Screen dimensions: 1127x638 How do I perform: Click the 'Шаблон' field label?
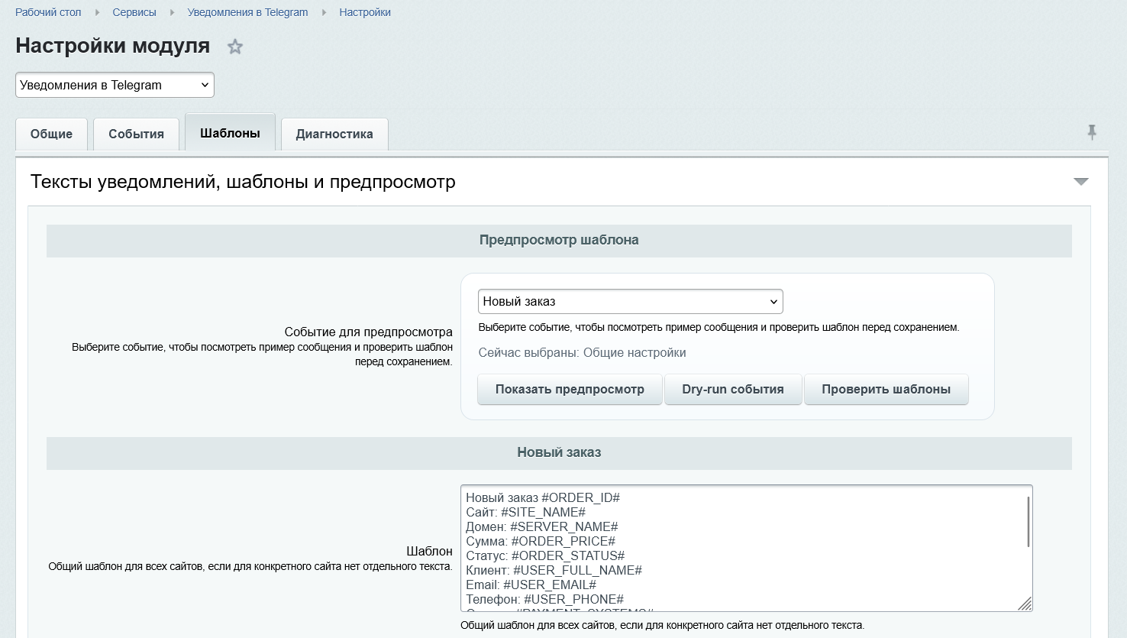coord(430,551)
